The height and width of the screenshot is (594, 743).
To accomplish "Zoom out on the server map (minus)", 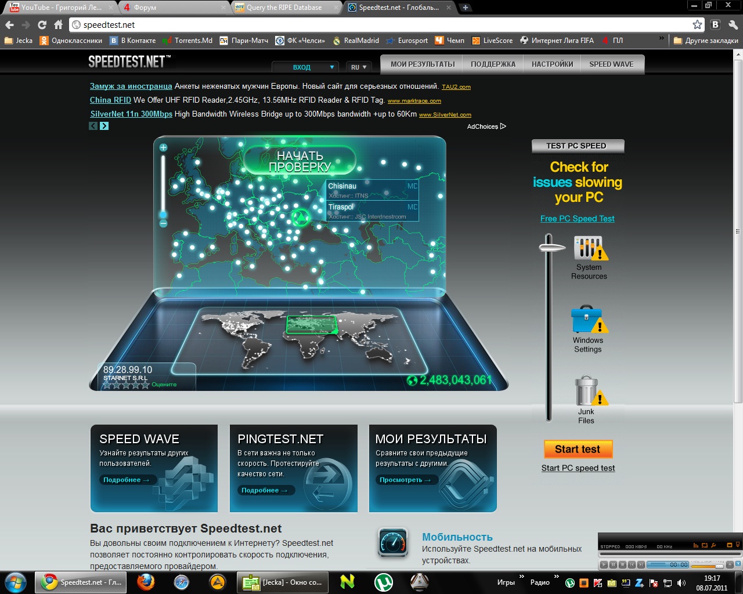I will tap(163, 223).
